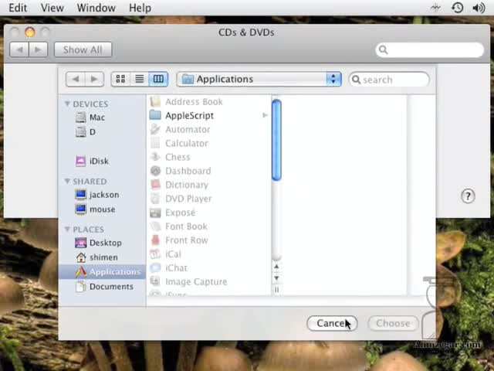Switch file dialog to icon view
Image resolution: width=494 pixels, height=371 pixels.
[120, 79]
